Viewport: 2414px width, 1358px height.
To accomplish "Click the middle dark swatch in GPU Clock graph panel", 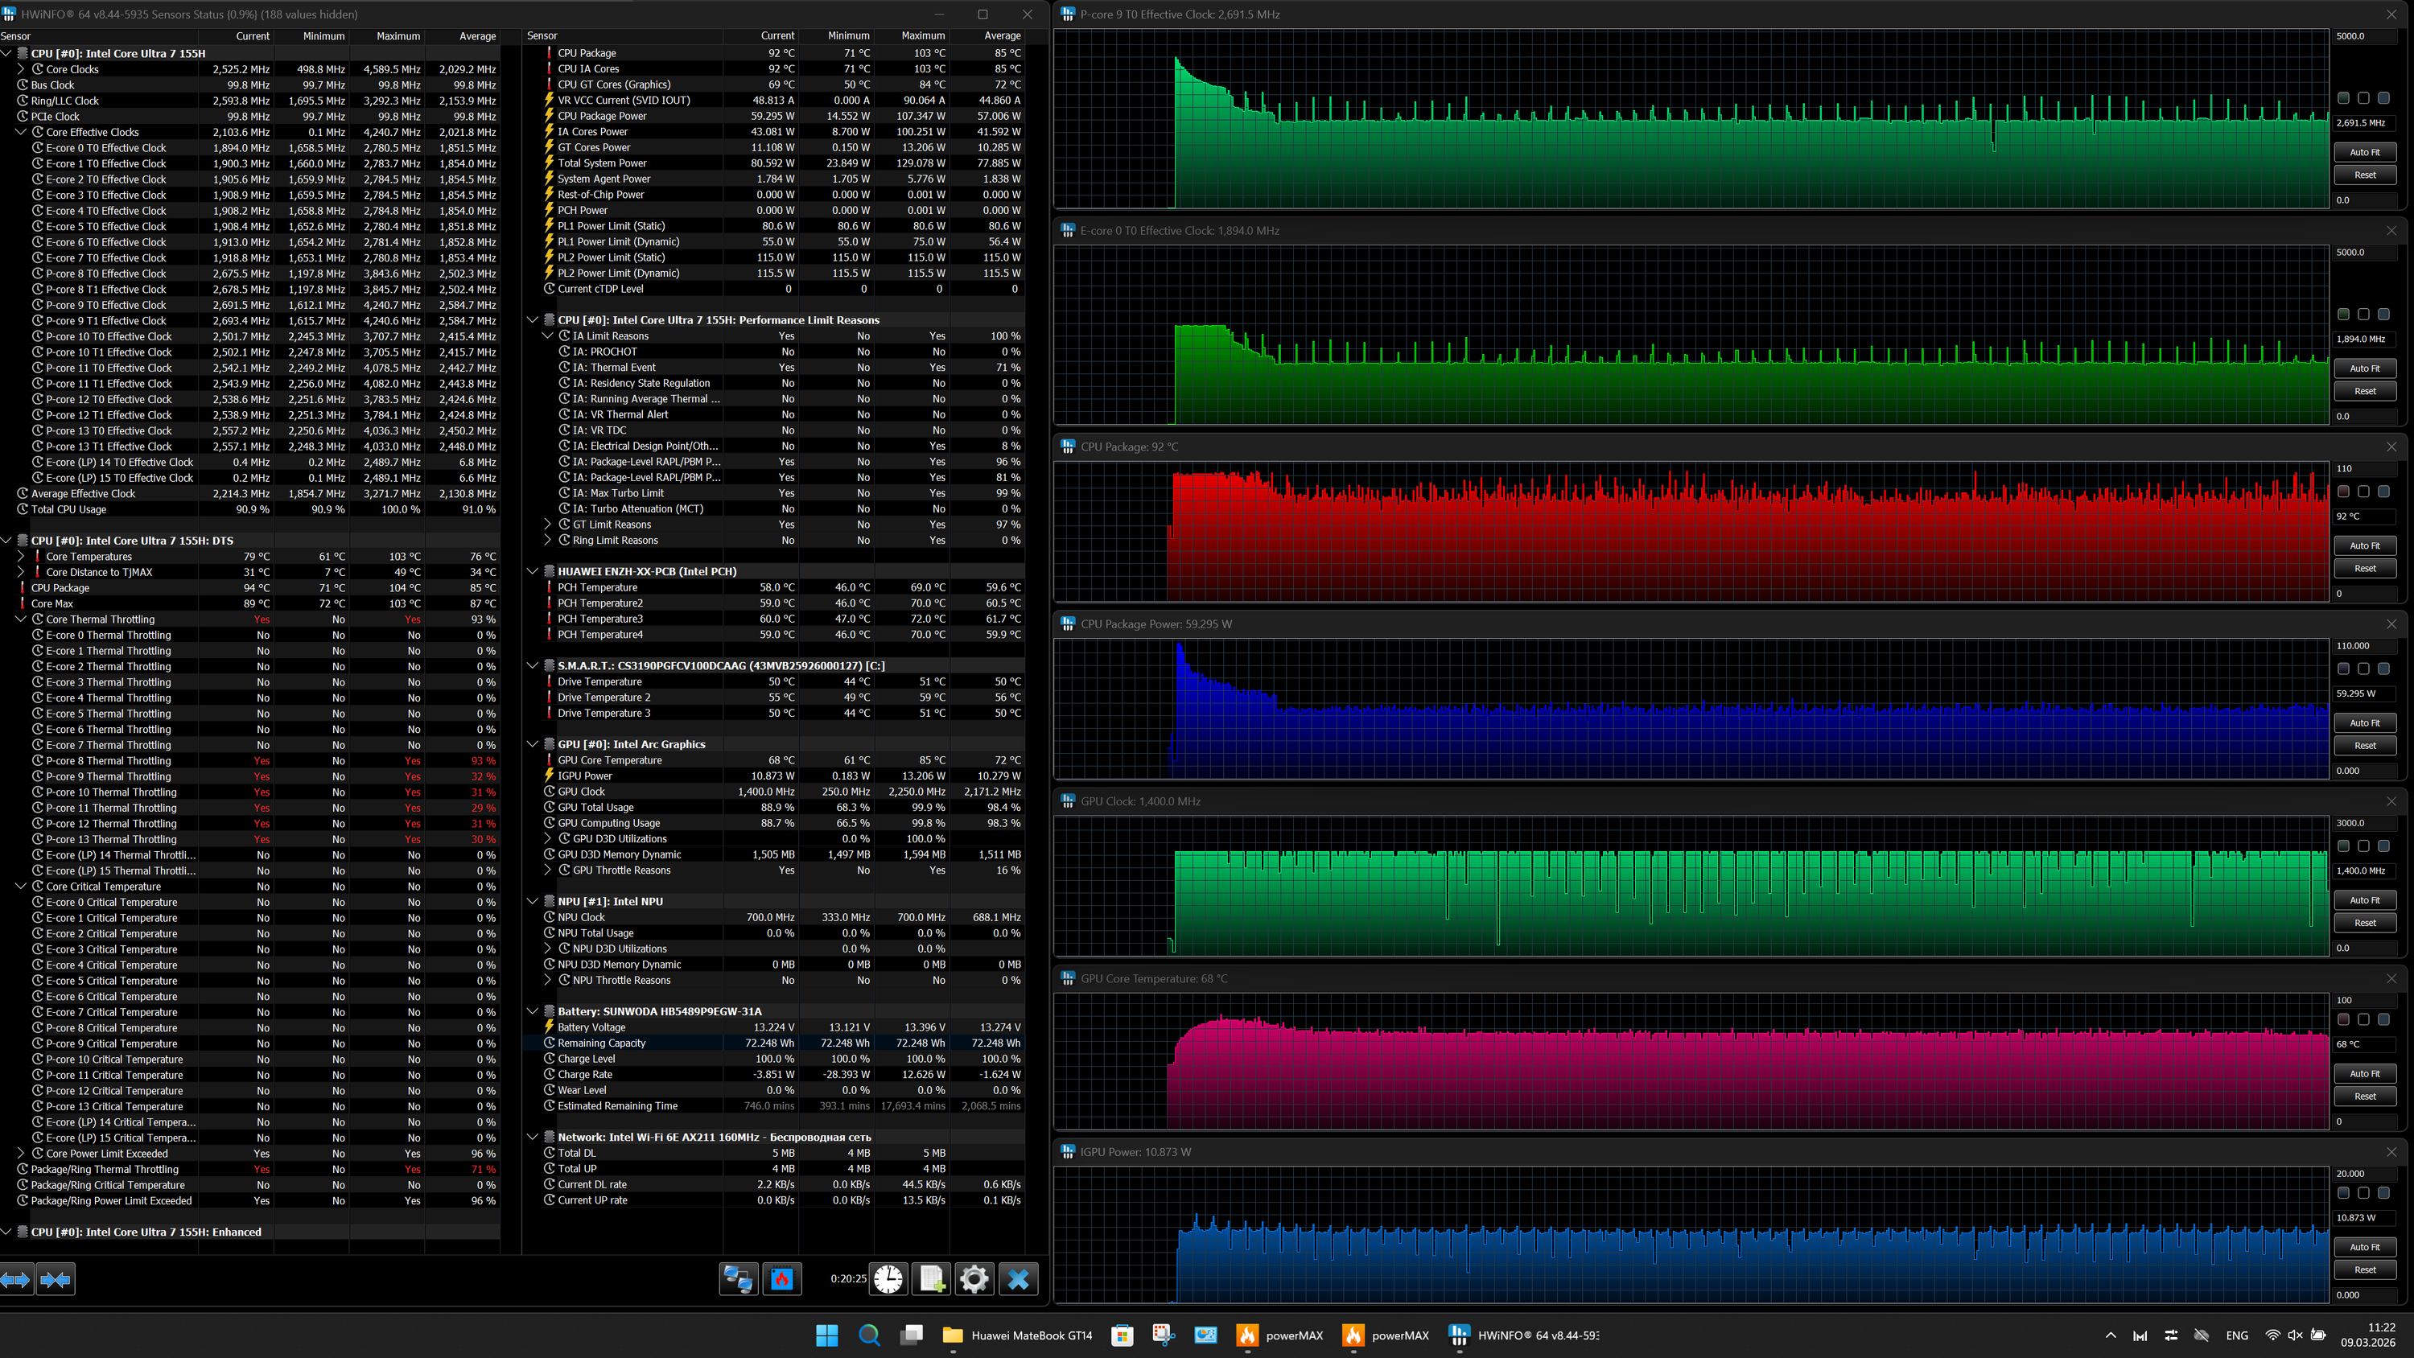I will (x=2363, y=846).
